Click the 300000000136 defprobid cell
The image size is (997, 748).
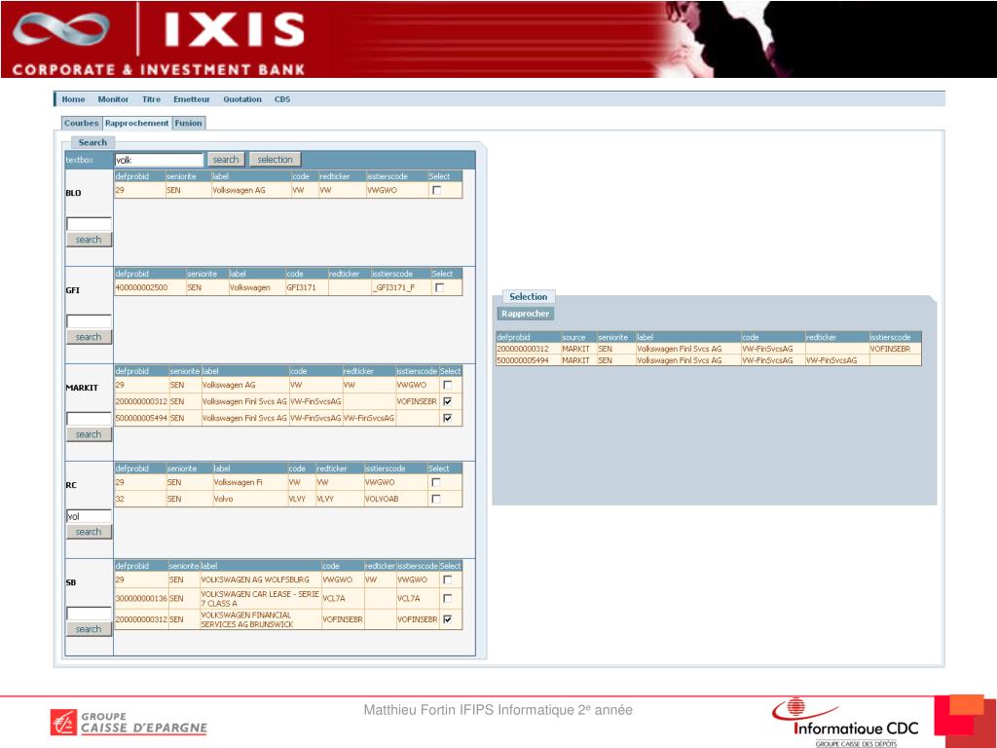(x=140, y=599)
